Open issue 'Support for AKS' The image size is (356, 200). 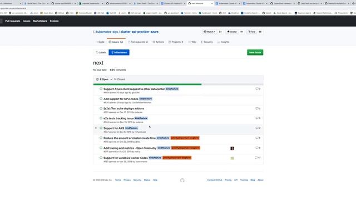(x=113, y=128)
